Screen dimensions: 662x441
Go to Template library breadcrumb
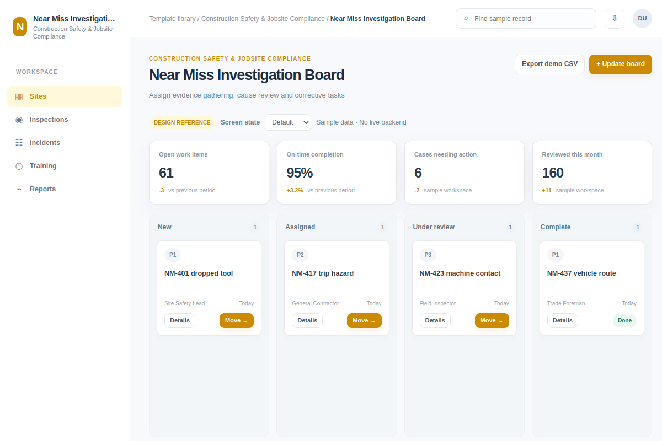pyautogui.click(x=172, y=19)
